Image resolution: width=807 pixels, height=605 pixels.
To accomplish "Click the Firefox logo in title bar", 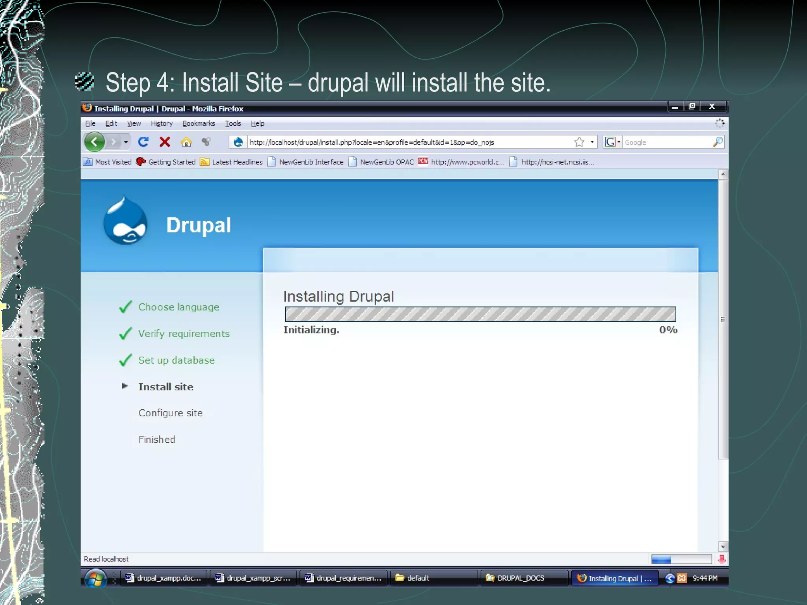I will [87, 108].
